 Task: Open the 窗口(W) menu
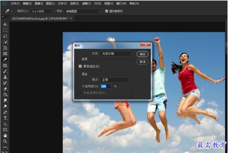point(121,4)
